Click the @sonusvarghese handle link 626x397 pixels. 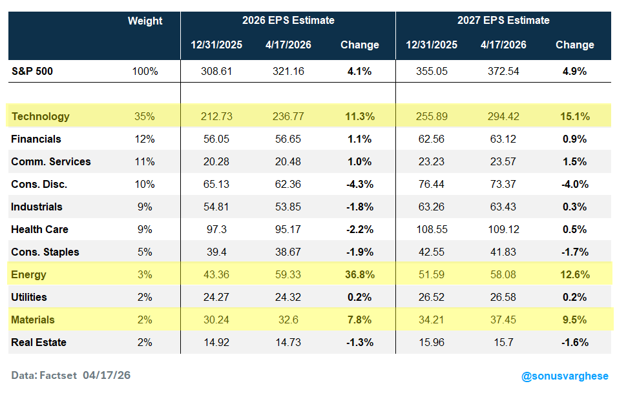[565, 376]
